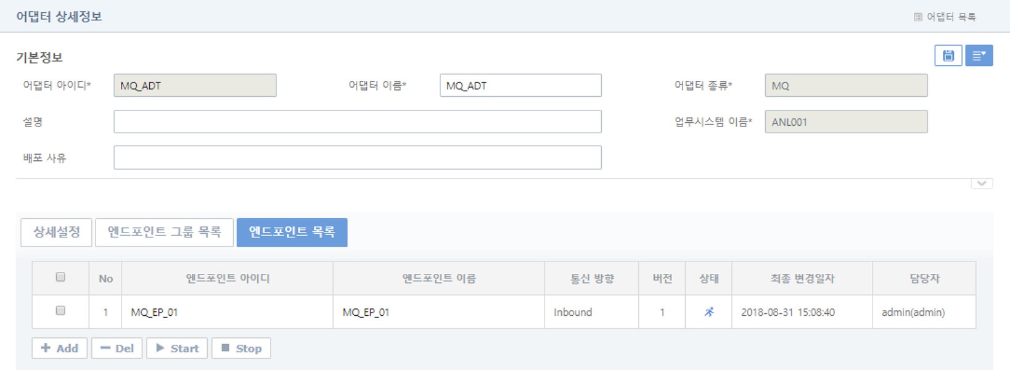Click the MQ_EP_01 endpoint ID cell
1010x370 pixels.
click(x=154, y=313)
